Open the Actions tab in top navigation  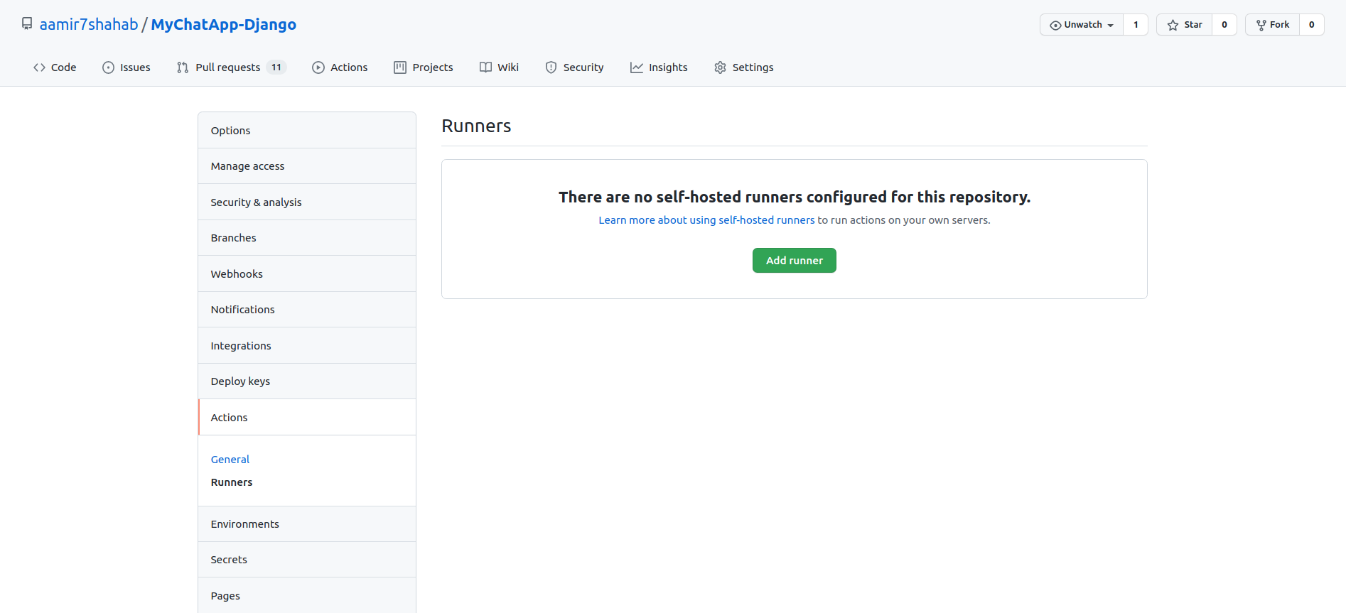pos(340,67)
